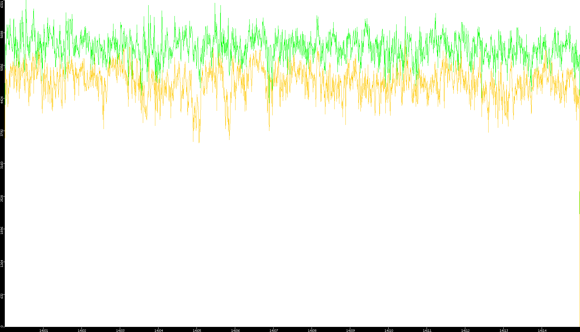This screenshot has height=332, width=580.
Task: Click the 5688 y-axis label
Action: (x=2, y=35)
